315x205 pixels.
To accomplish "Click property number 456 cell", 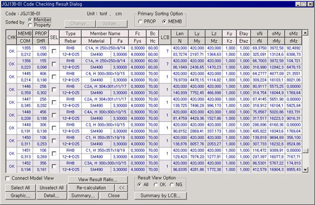I will click(x=41, y=112).
